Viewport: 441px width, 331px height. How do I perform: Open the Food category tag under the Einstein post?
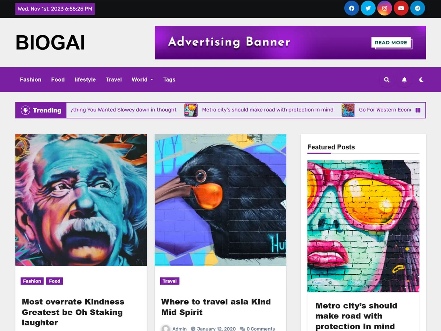pos(55,281)
